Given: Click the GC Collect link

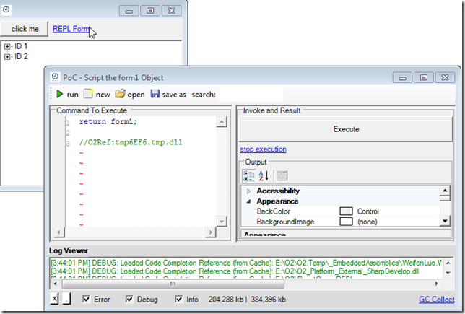Looking at the screenshot, I should tap(436, 299).
